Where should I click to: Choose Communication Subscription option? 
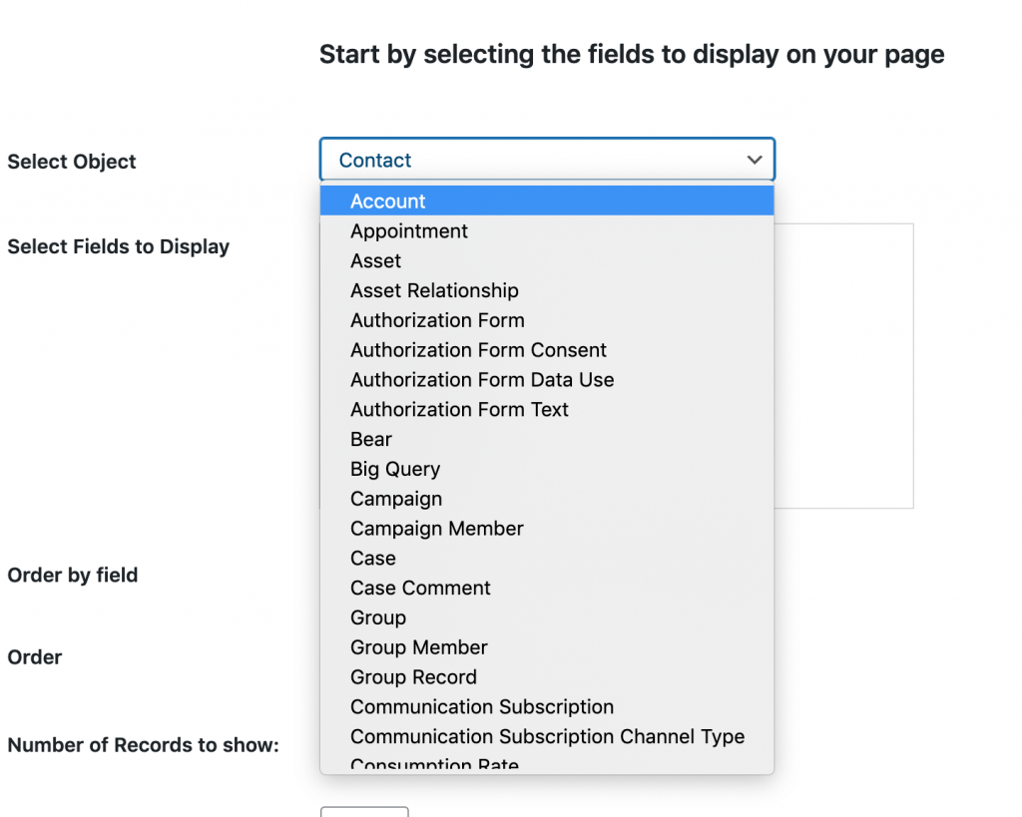(x=547, y=707)
